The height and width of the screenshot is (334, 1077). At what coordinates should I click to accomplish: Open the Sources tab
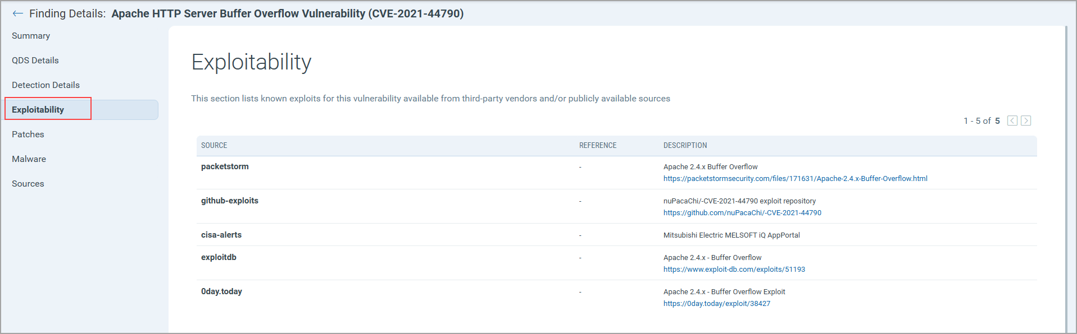pos(28,184)
